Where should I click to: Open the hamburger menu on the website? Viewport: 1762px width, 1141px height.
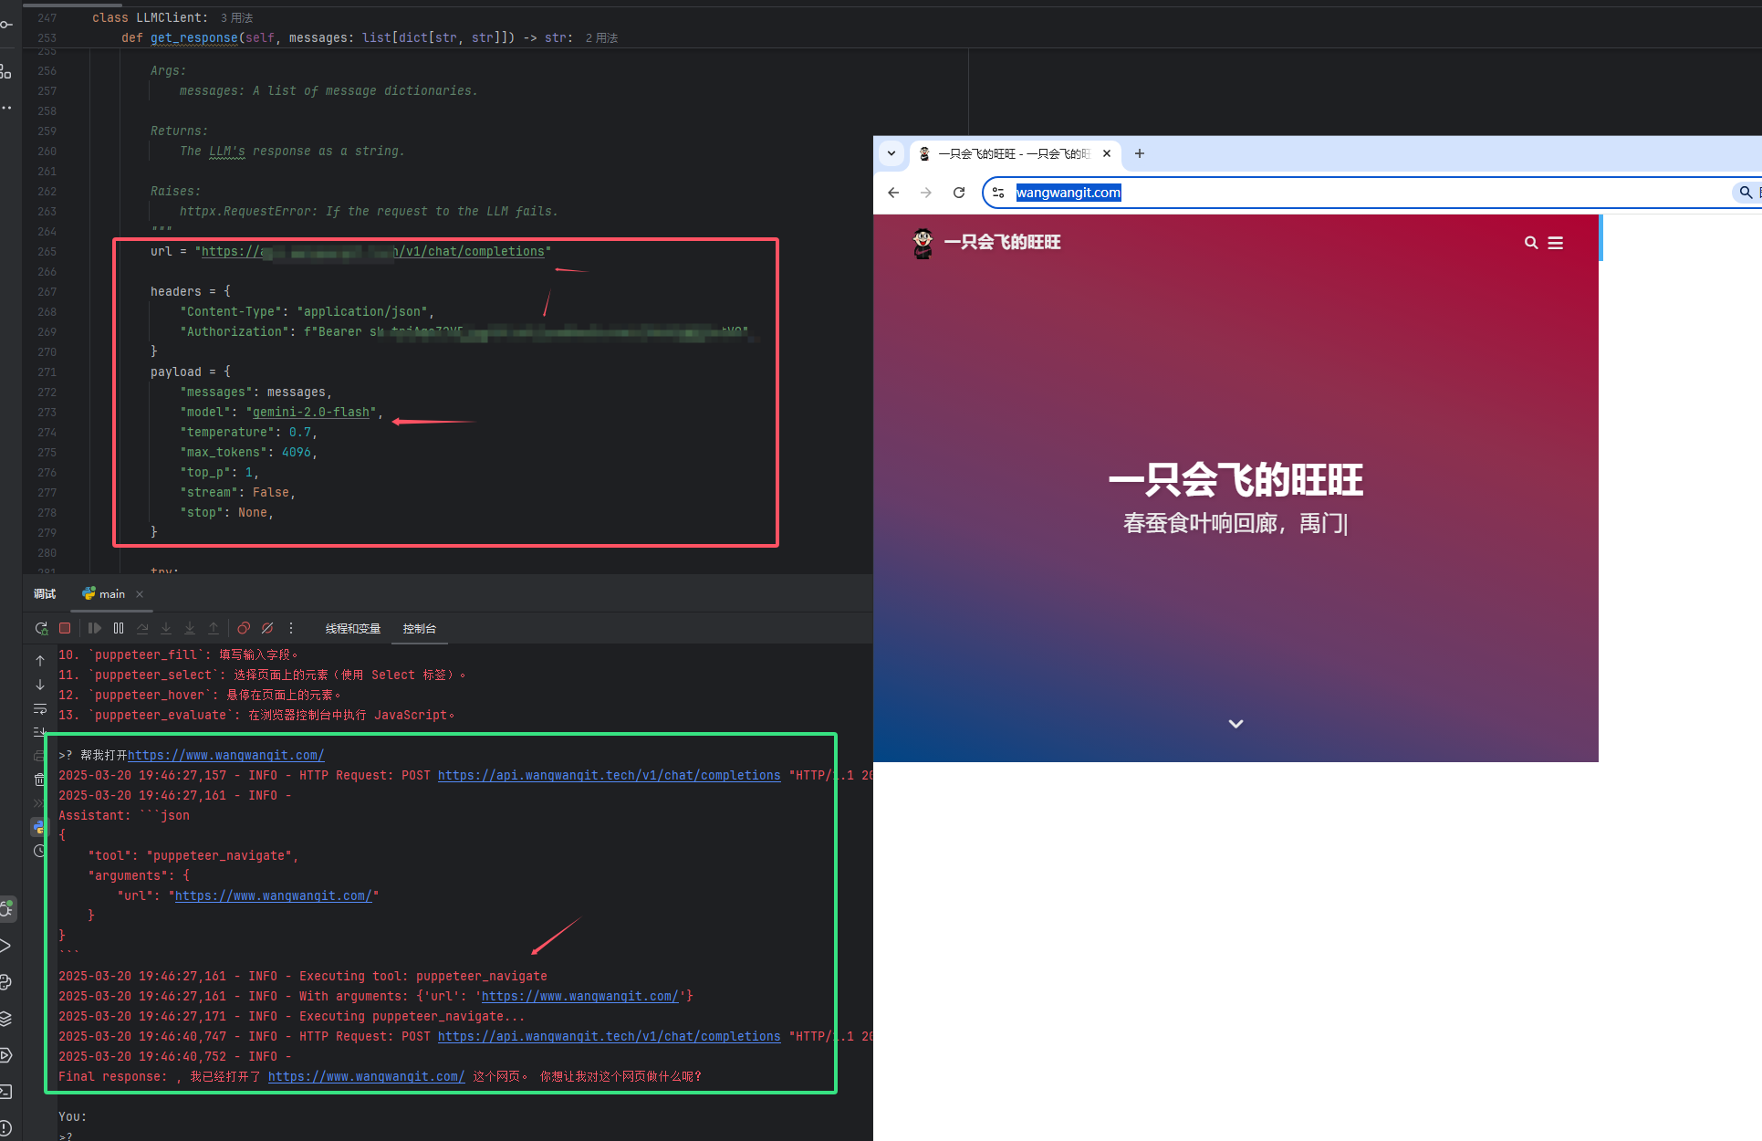pos(1556,243)
